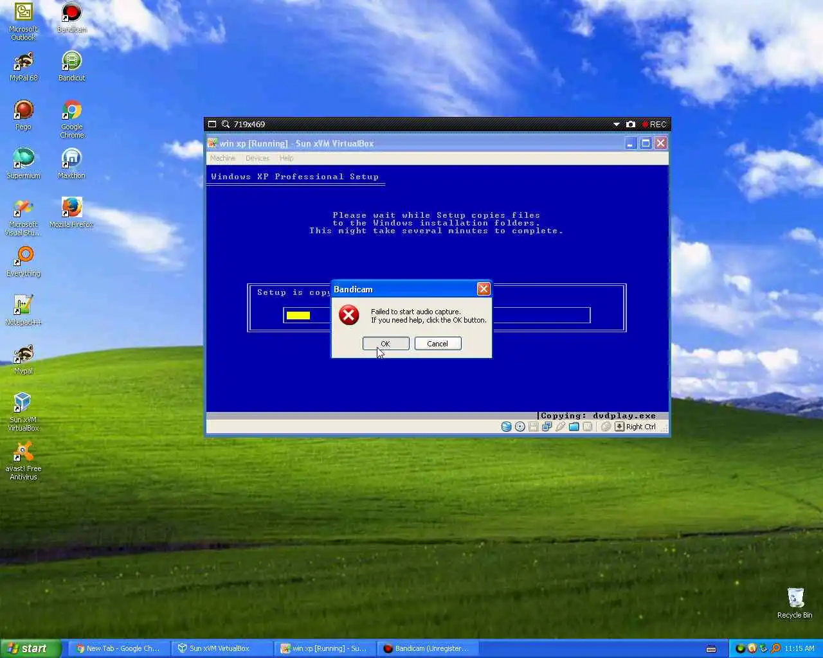Switch to the Bandicam (Unregistered) taskbar item

(x=427, y=648)
